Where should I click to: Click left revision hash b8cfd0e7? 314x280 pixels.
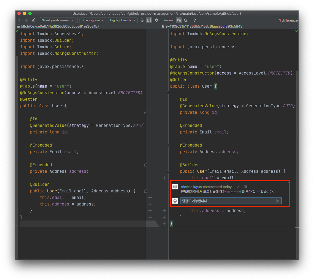click(x=60, y=26)
